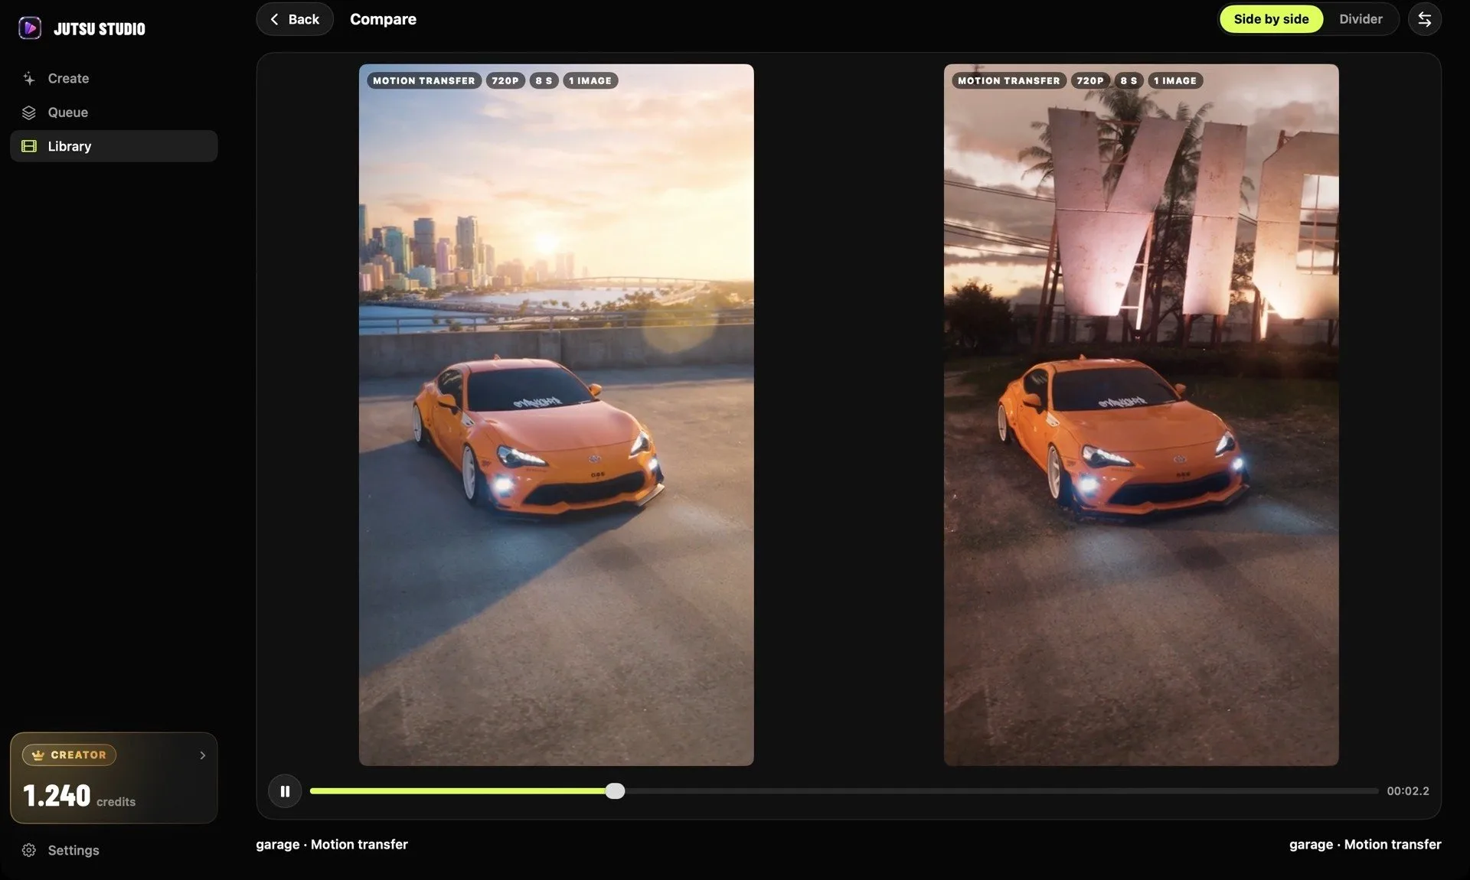This screenshot has height=880, width=1470.
Task: Click the 8 S tag on right video
Action: pos(1129,80)
